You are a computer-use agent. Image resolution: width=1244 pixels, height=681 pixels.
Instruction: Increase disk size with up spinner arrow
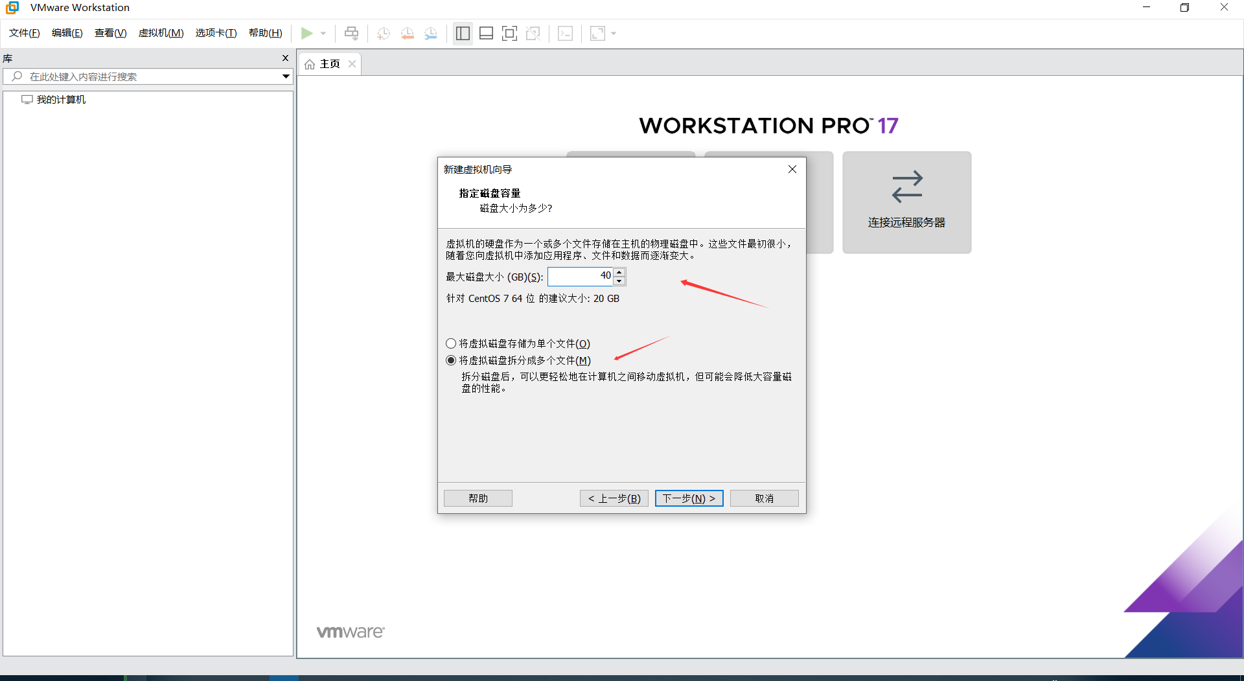619,272
